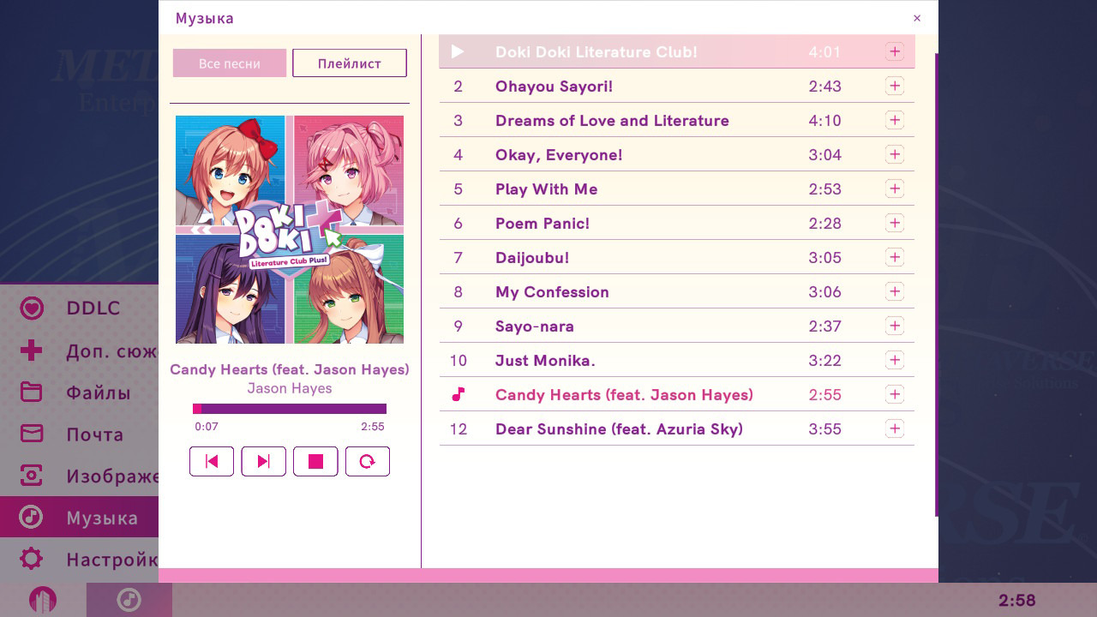Add Just Monika. to playlist with plus icon
This screenshot has height=617, width=1097.
point(894,360)
